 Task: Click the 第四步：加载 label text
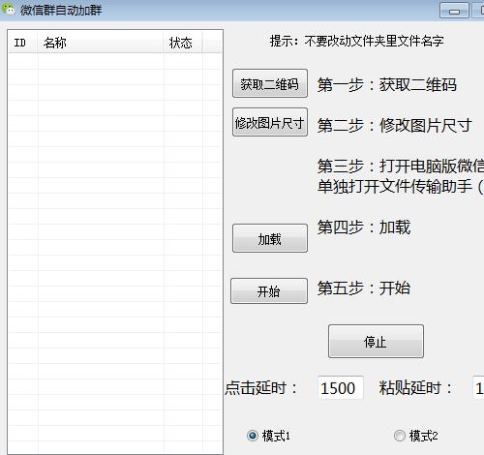[x=364, y=227]
